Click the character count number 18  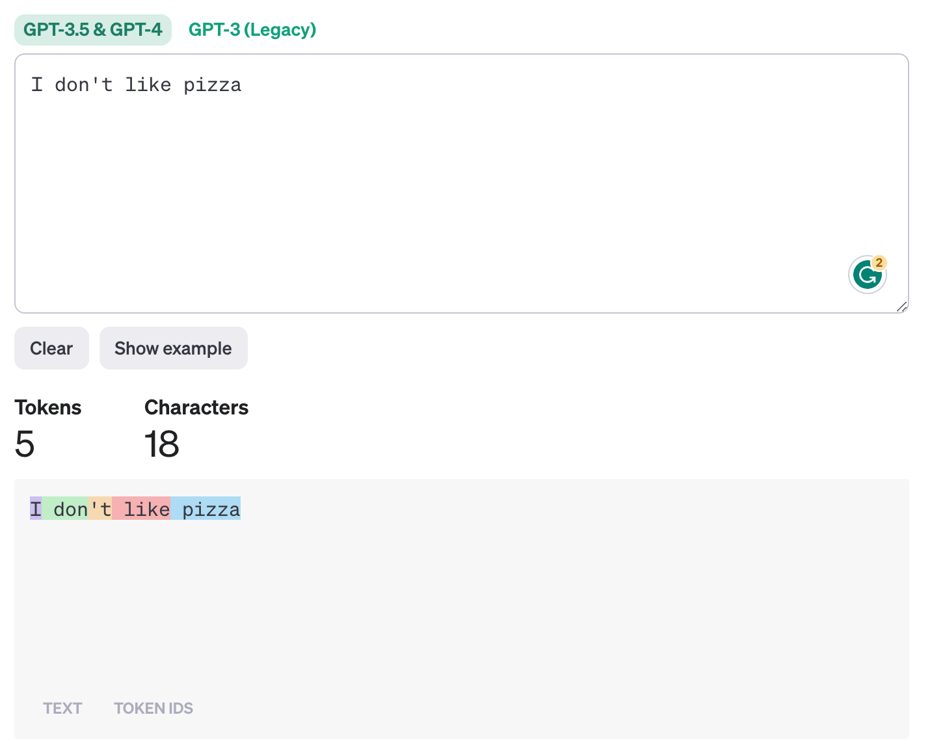click(x=161, y=444)
